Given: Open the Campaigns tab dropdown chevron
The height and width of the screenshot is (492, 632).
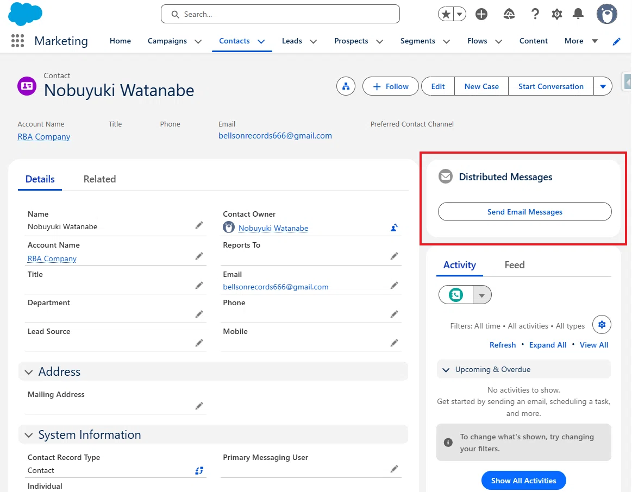Looking at the screenshot, I should coord(198,41).
